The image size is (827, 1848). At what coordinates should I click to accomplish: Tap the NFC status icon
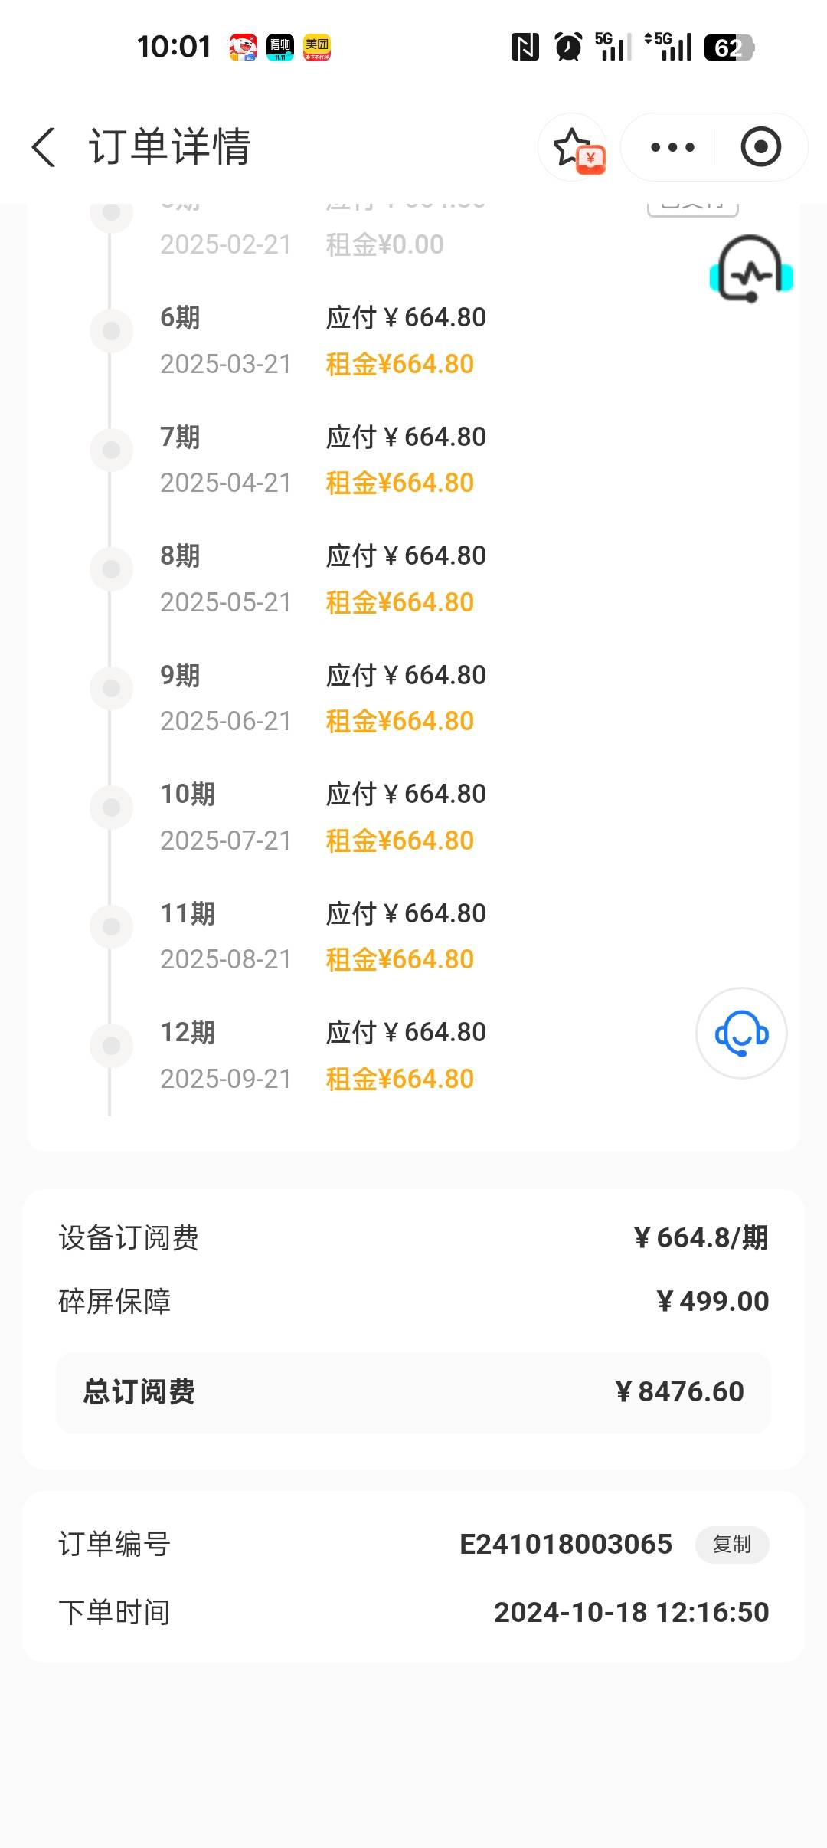[525, 48]
